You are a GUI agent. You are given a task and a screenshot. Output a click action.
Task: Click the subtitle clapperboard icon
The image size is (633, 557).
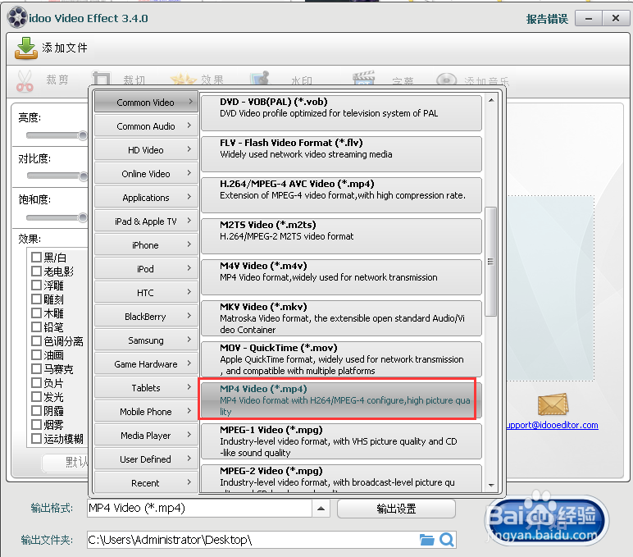click(x=364, y=78)
